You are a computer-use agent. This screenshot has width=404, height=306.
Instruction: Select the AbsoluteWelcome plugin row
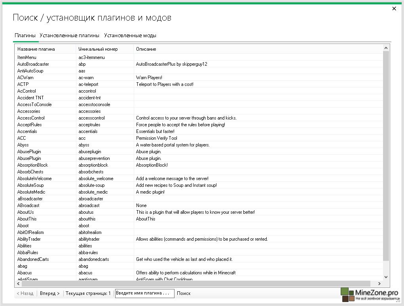tap(34, 179)
